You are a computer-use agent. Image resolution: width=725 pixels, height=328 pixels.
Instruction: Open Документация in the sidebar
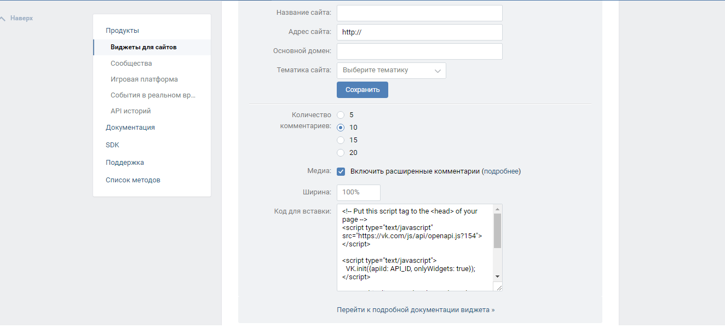(x=130, y=128)
